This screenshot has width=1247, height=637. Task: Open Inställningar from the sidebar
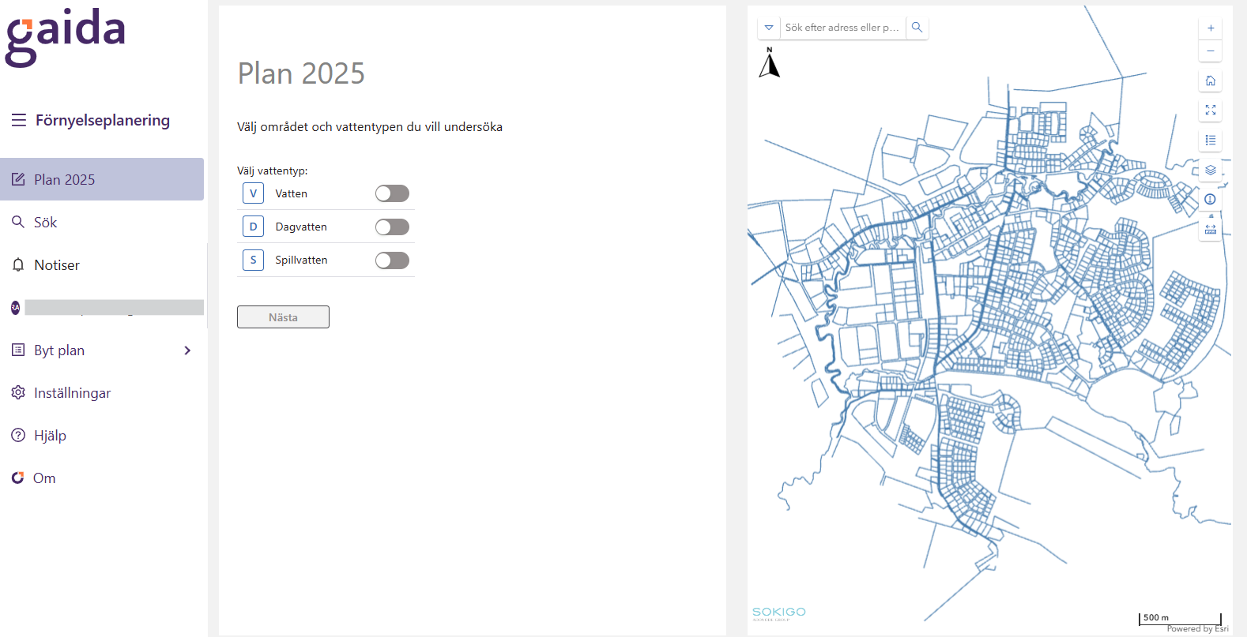[x=72, y=393]
